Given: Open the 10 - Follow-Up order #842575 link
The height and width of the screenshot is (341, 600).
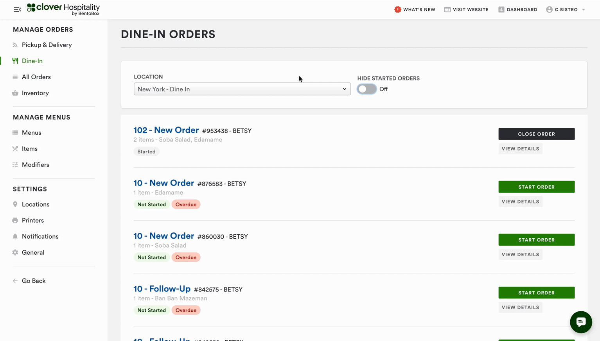Looking at the screenshot, I should coord(162,289).
